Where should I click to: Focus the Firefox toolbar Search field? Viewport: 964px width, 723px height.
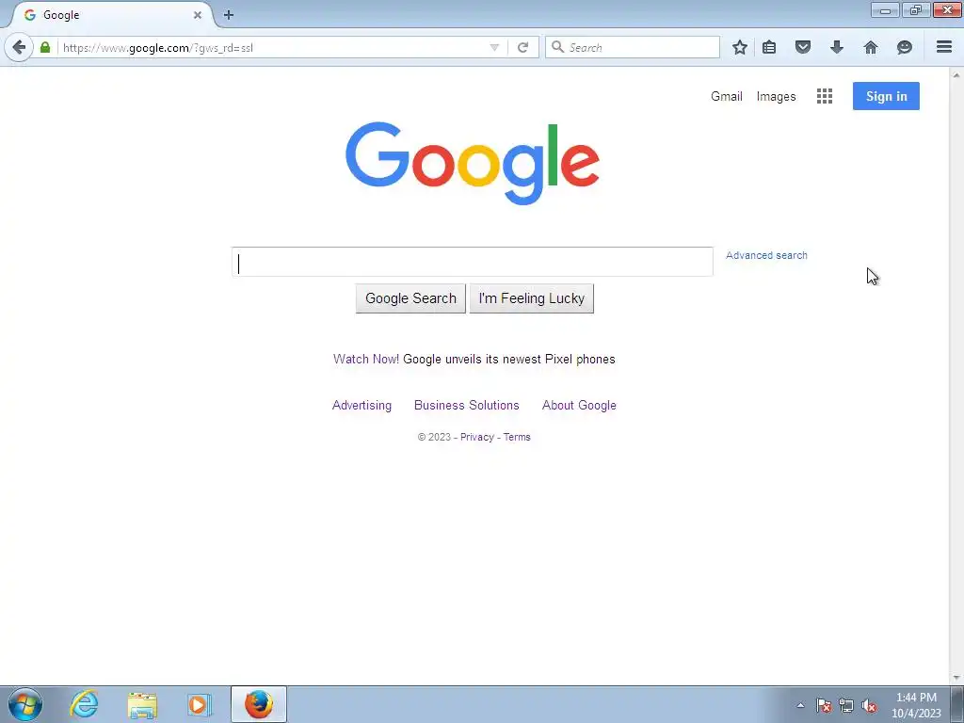pos(633,47)
